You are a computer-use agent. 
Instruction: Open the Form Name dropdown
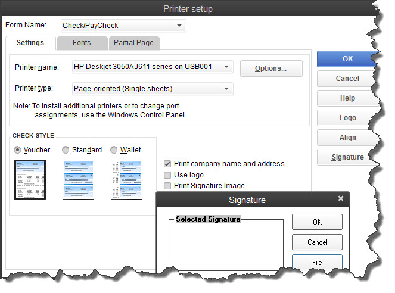point(179,26)
